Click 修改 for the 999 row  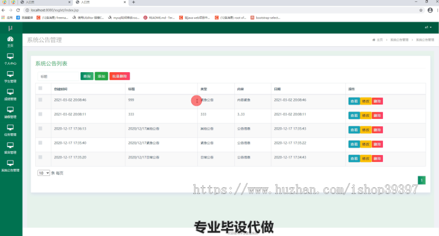click(366, 101)
